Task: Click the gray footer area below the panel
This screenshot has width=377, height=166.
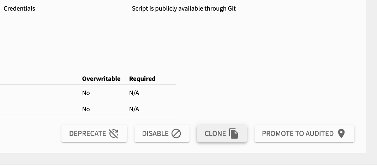Action: pos(188,159)
